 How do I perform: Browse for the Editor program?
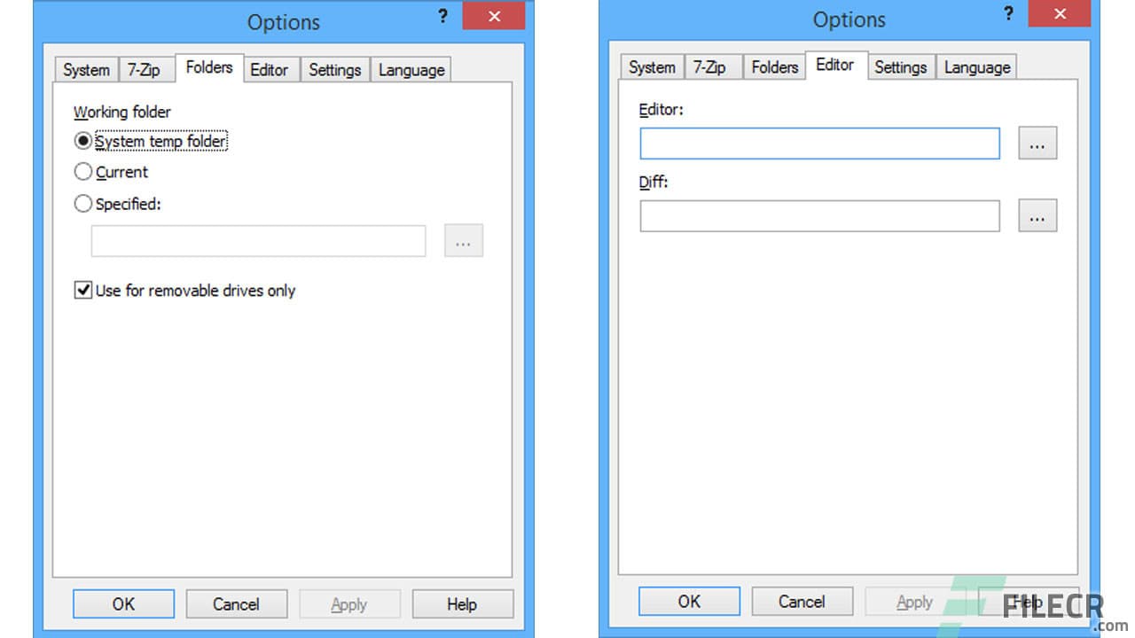1037,144
